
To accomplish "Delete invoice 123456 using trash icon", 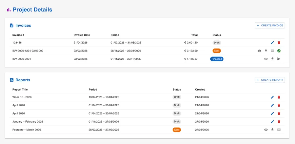I will coord(279,43).
